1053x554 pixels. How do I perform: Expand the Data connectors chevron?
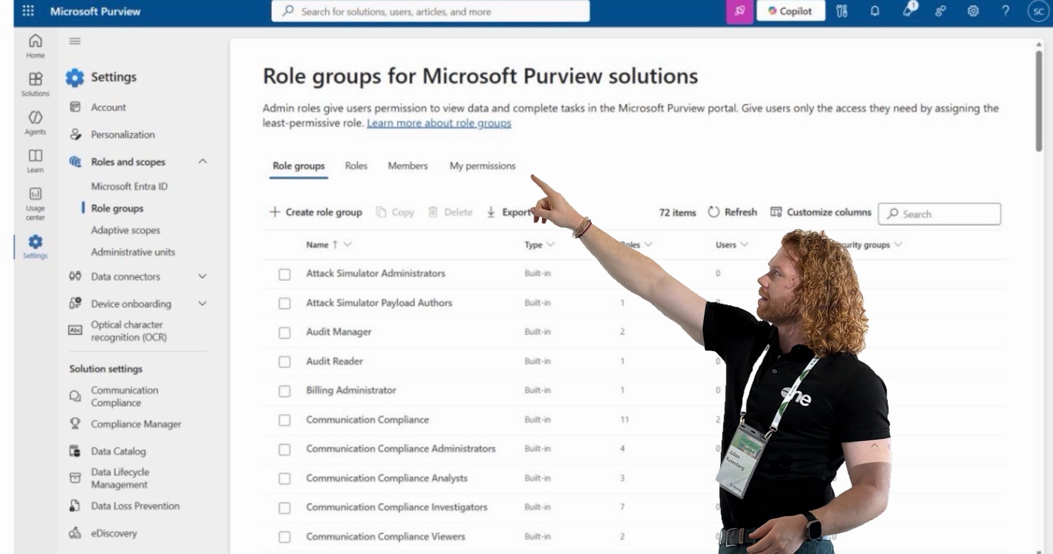click(202, 276)
